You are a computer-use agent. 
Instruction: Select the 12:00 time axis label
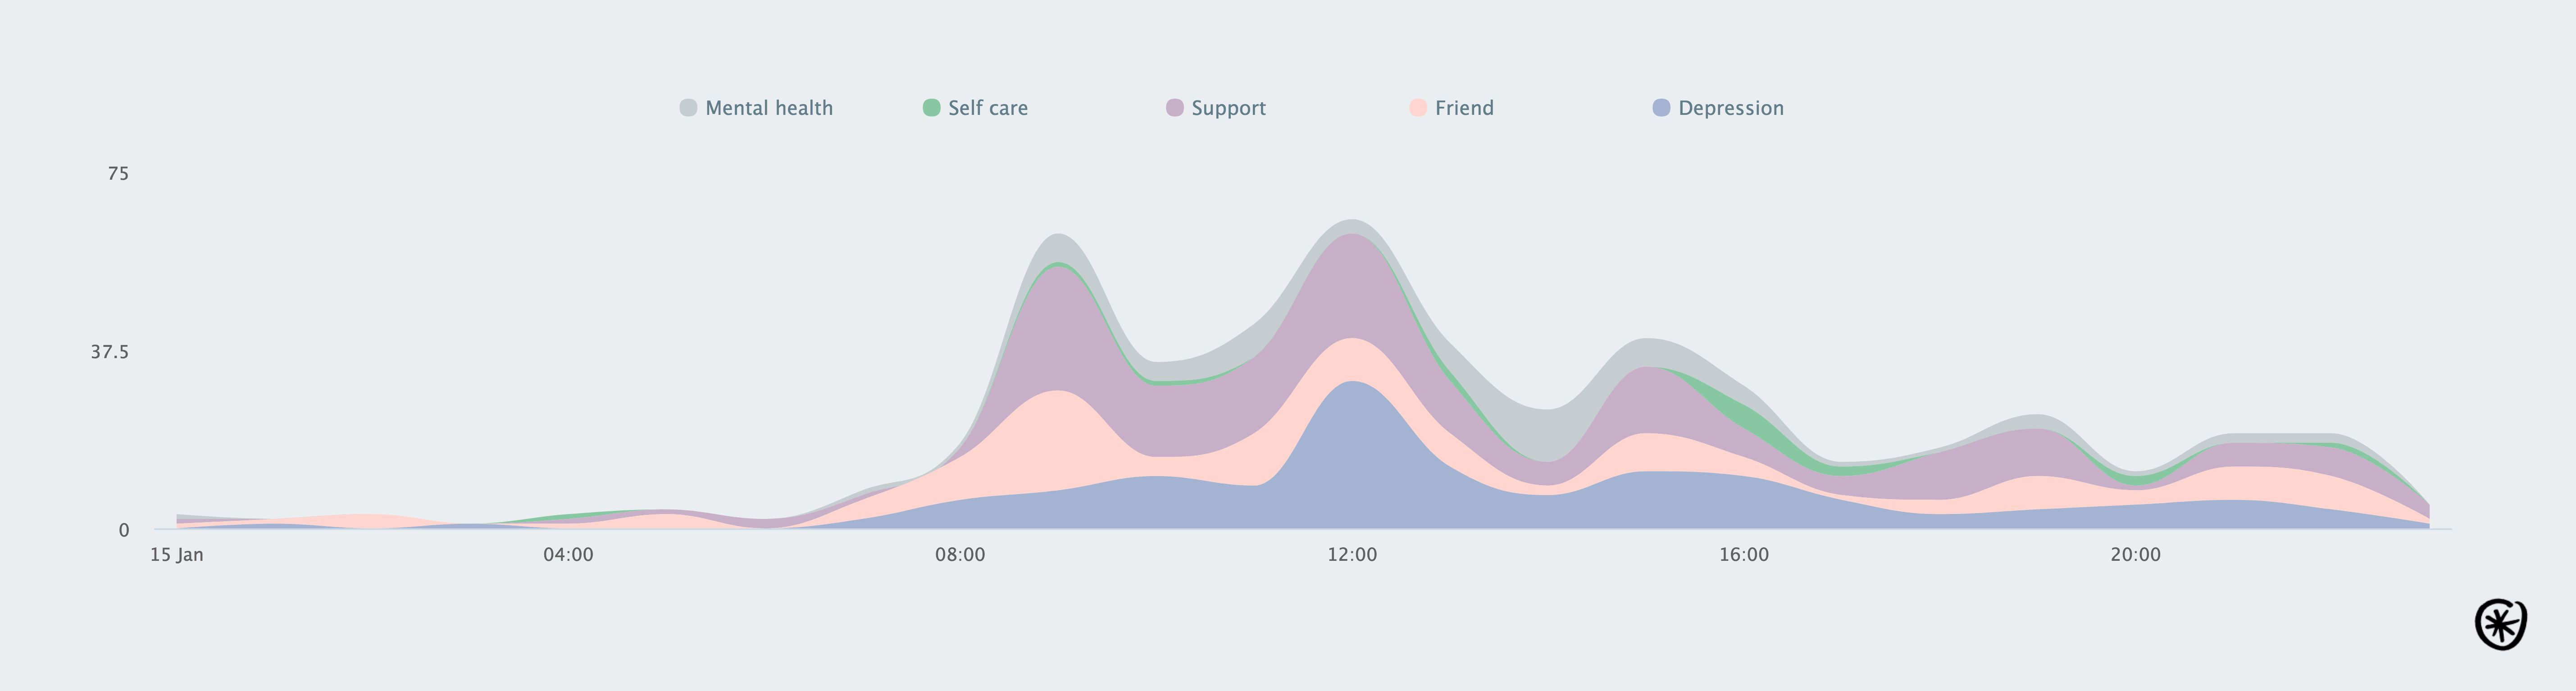[1352, 555]
